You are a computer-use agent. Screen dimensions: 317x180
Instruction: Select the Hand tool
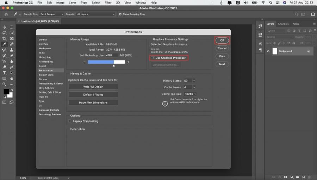pos(12,78)
